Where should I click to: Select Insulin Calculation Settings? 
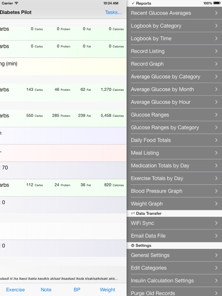(174, 281)
